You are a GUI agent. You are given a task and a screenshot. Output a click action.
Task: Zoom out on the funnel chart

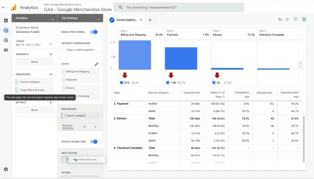coord(300,67)
